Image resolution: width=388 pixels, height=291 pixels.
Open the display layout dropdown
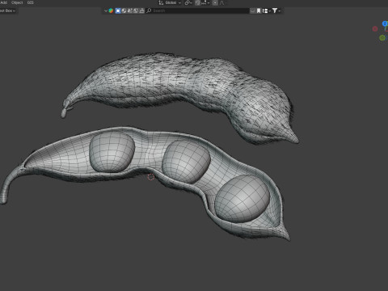point(267,11)
